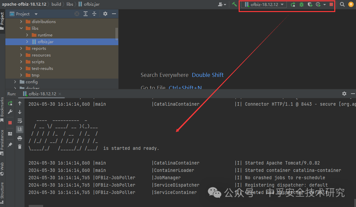Expand the reports folder
This screenshot has height=207, width=356.
21,48
